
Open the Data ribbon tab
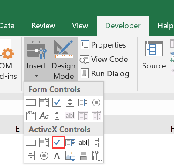tap(7, 26)
